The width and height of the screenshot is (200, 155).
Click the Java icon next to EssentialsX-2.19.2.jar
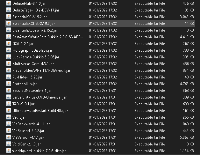click(9, 17)
